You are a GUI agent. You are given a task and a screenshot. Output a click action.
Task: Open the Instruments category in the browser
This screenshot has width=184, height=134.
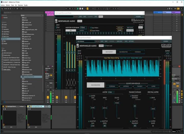[6, 29]
